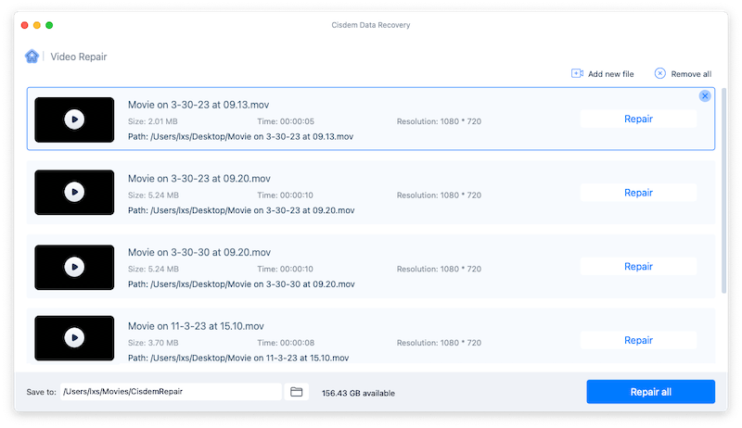Play preview of Movie on 3-30-30 at 09.20.mov
Image resolution: width=742 pixels, height=428 pixels.
coord(74,267)
